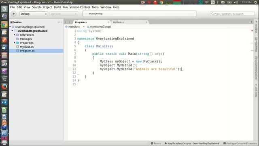Open the MainClass breadcrumb selector
This screenshot has height=146, width=259.
pyautogui.click(x=72, y=27)
